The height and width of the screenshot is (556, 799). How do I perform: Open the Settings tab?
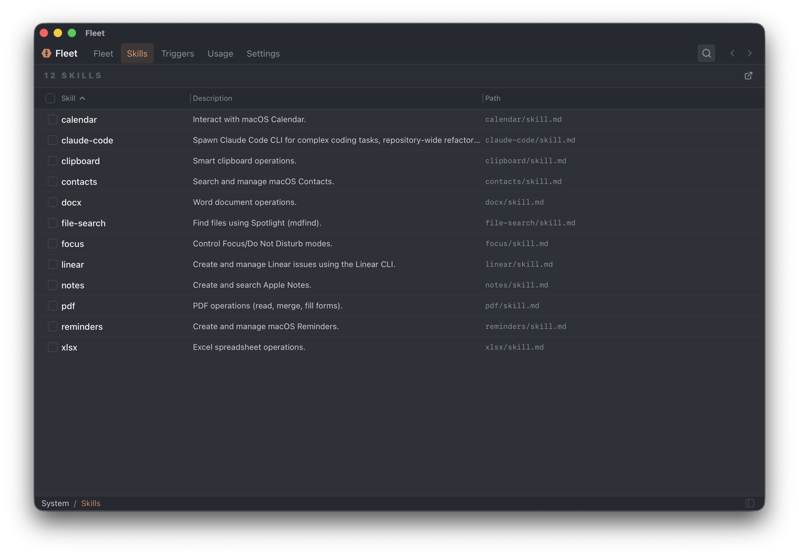[263, 54]
